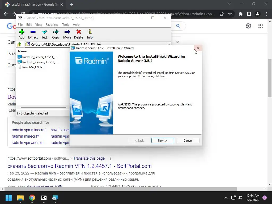272x204 pixels.
Task: Open the 7-Zip address path dropdown
Action: pyautogui.click(x=168, y=44)
